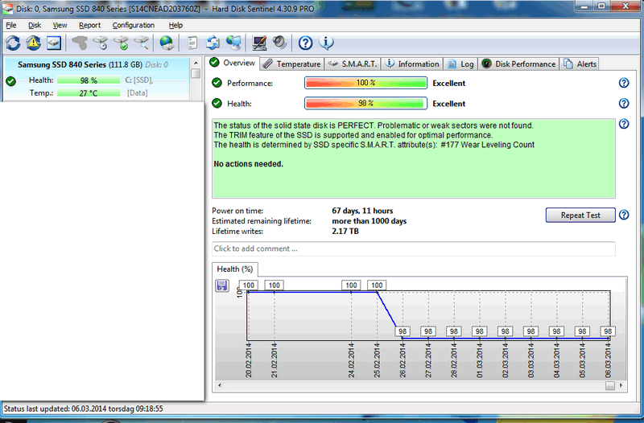Click the Health 98 % gradient bar
The image size is (644, 423).
click(365, 104)
